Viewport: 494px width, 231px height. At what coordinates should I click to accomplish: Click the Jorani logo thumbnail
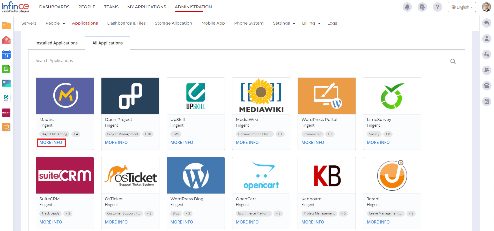(x=392, y=175)
